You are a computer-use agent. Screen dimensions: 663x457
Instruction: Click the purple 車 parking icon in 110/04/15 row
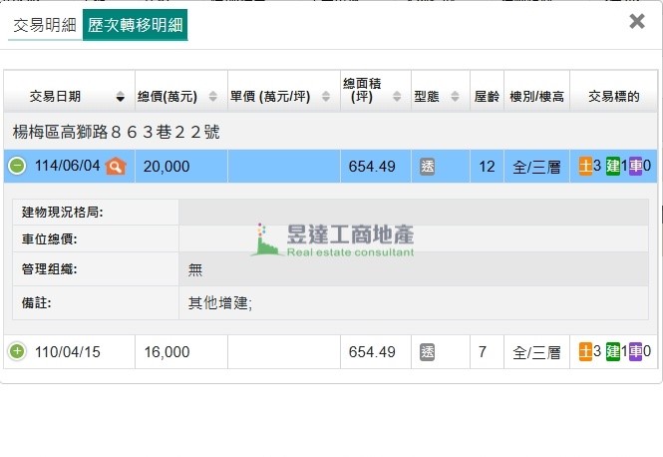tap(635, 351)
